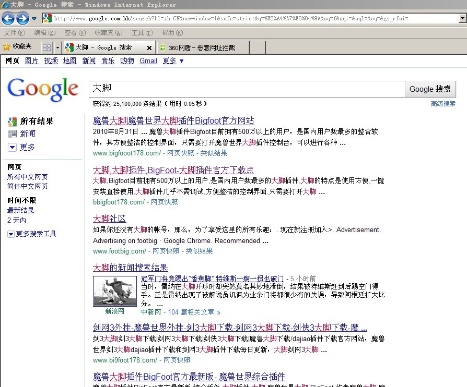Open a new blank tab
The height and width of the screenshot is (387, 467).
[x=258, y=47]
